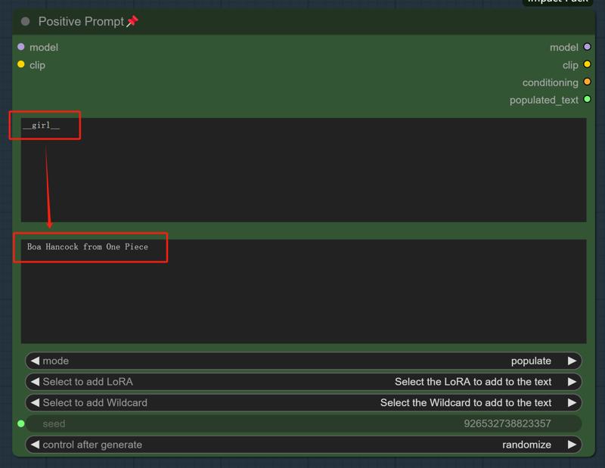Open the Select the LoRA to add dropdown
605x468 pixels.
pos(303,382)
